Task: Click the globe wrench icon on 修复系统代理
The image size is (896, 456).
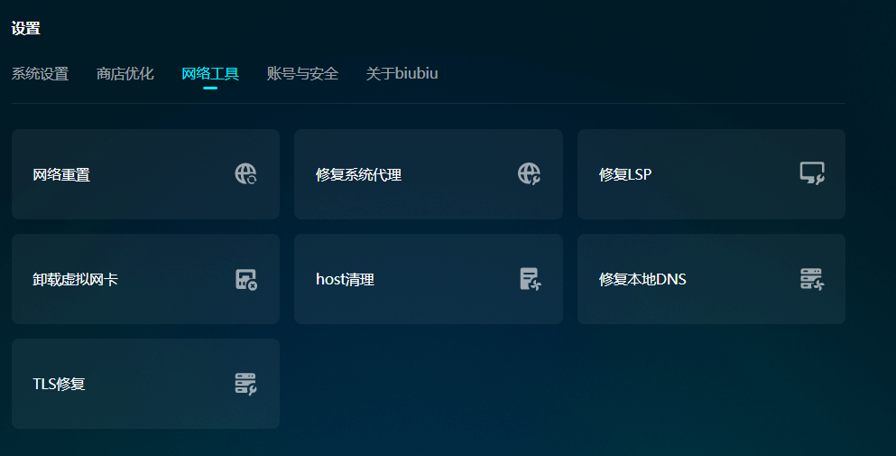Action: coord(529,173)
